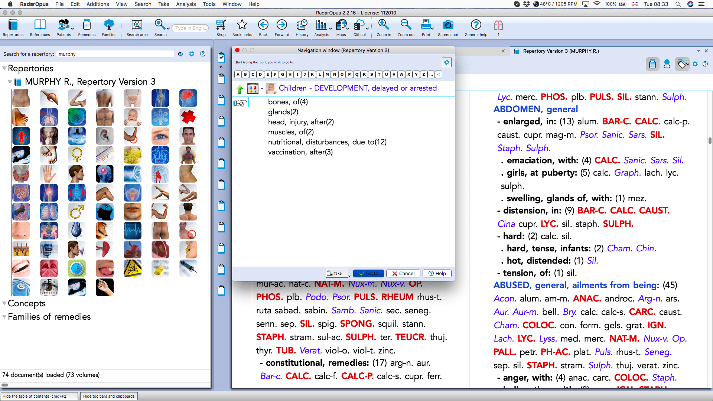Click the person icon in repertory header

pos(667,64)
